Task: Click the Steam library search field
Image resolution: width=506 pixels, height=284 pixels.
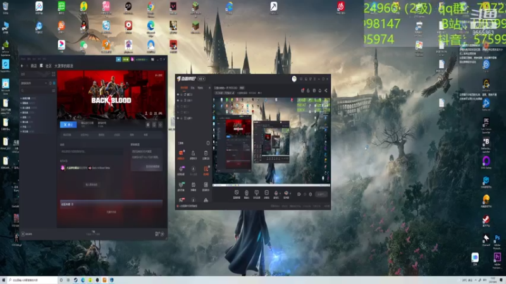Action: pos(36,90)
